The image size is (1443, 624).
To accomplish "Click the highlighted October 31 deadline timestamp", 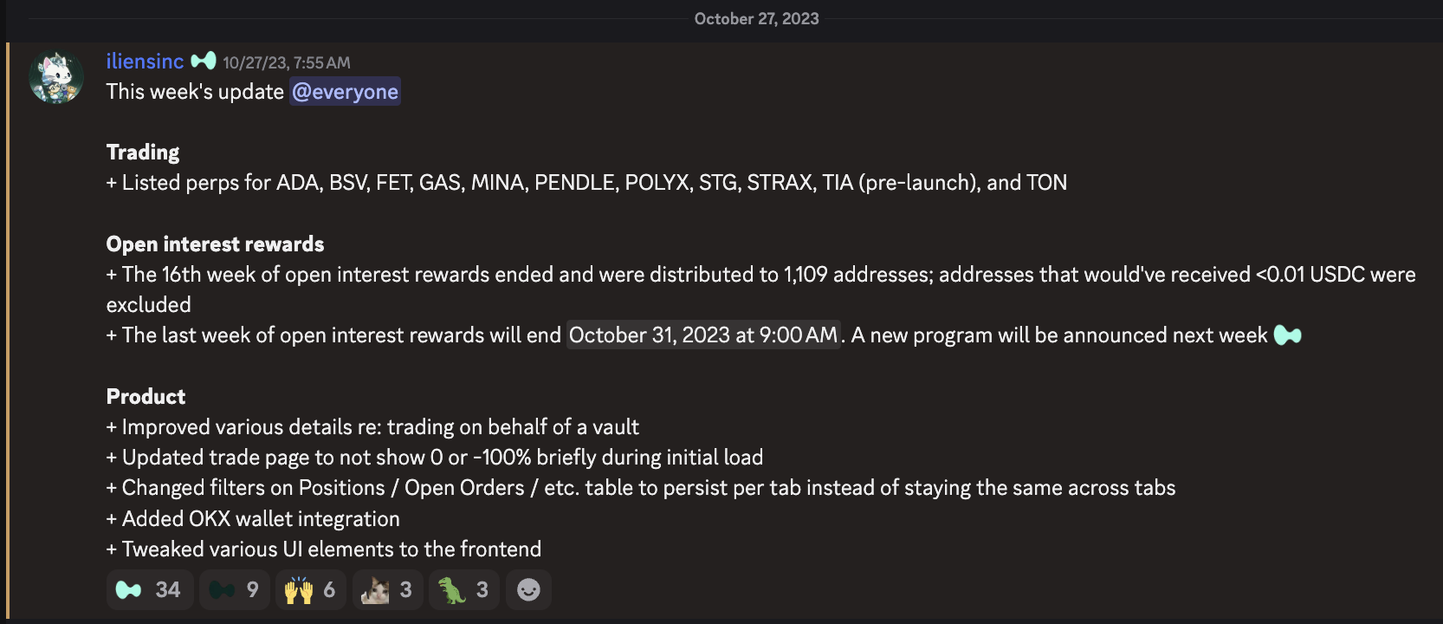I will pos(702,335).
